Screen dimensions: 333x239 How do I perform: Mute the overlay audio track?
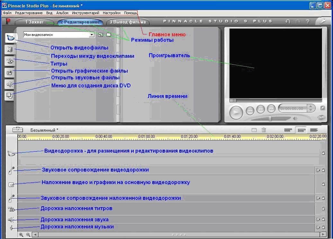[318, 198]
